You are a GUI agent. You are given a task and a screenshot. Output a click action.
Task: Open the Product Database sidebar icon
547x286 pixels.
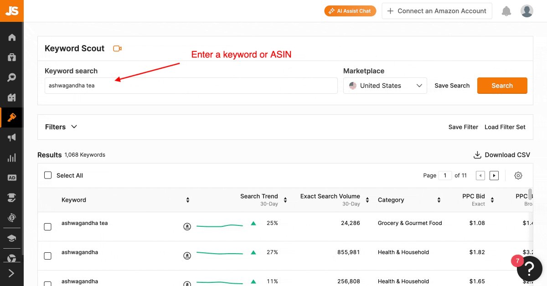point(12,57)
